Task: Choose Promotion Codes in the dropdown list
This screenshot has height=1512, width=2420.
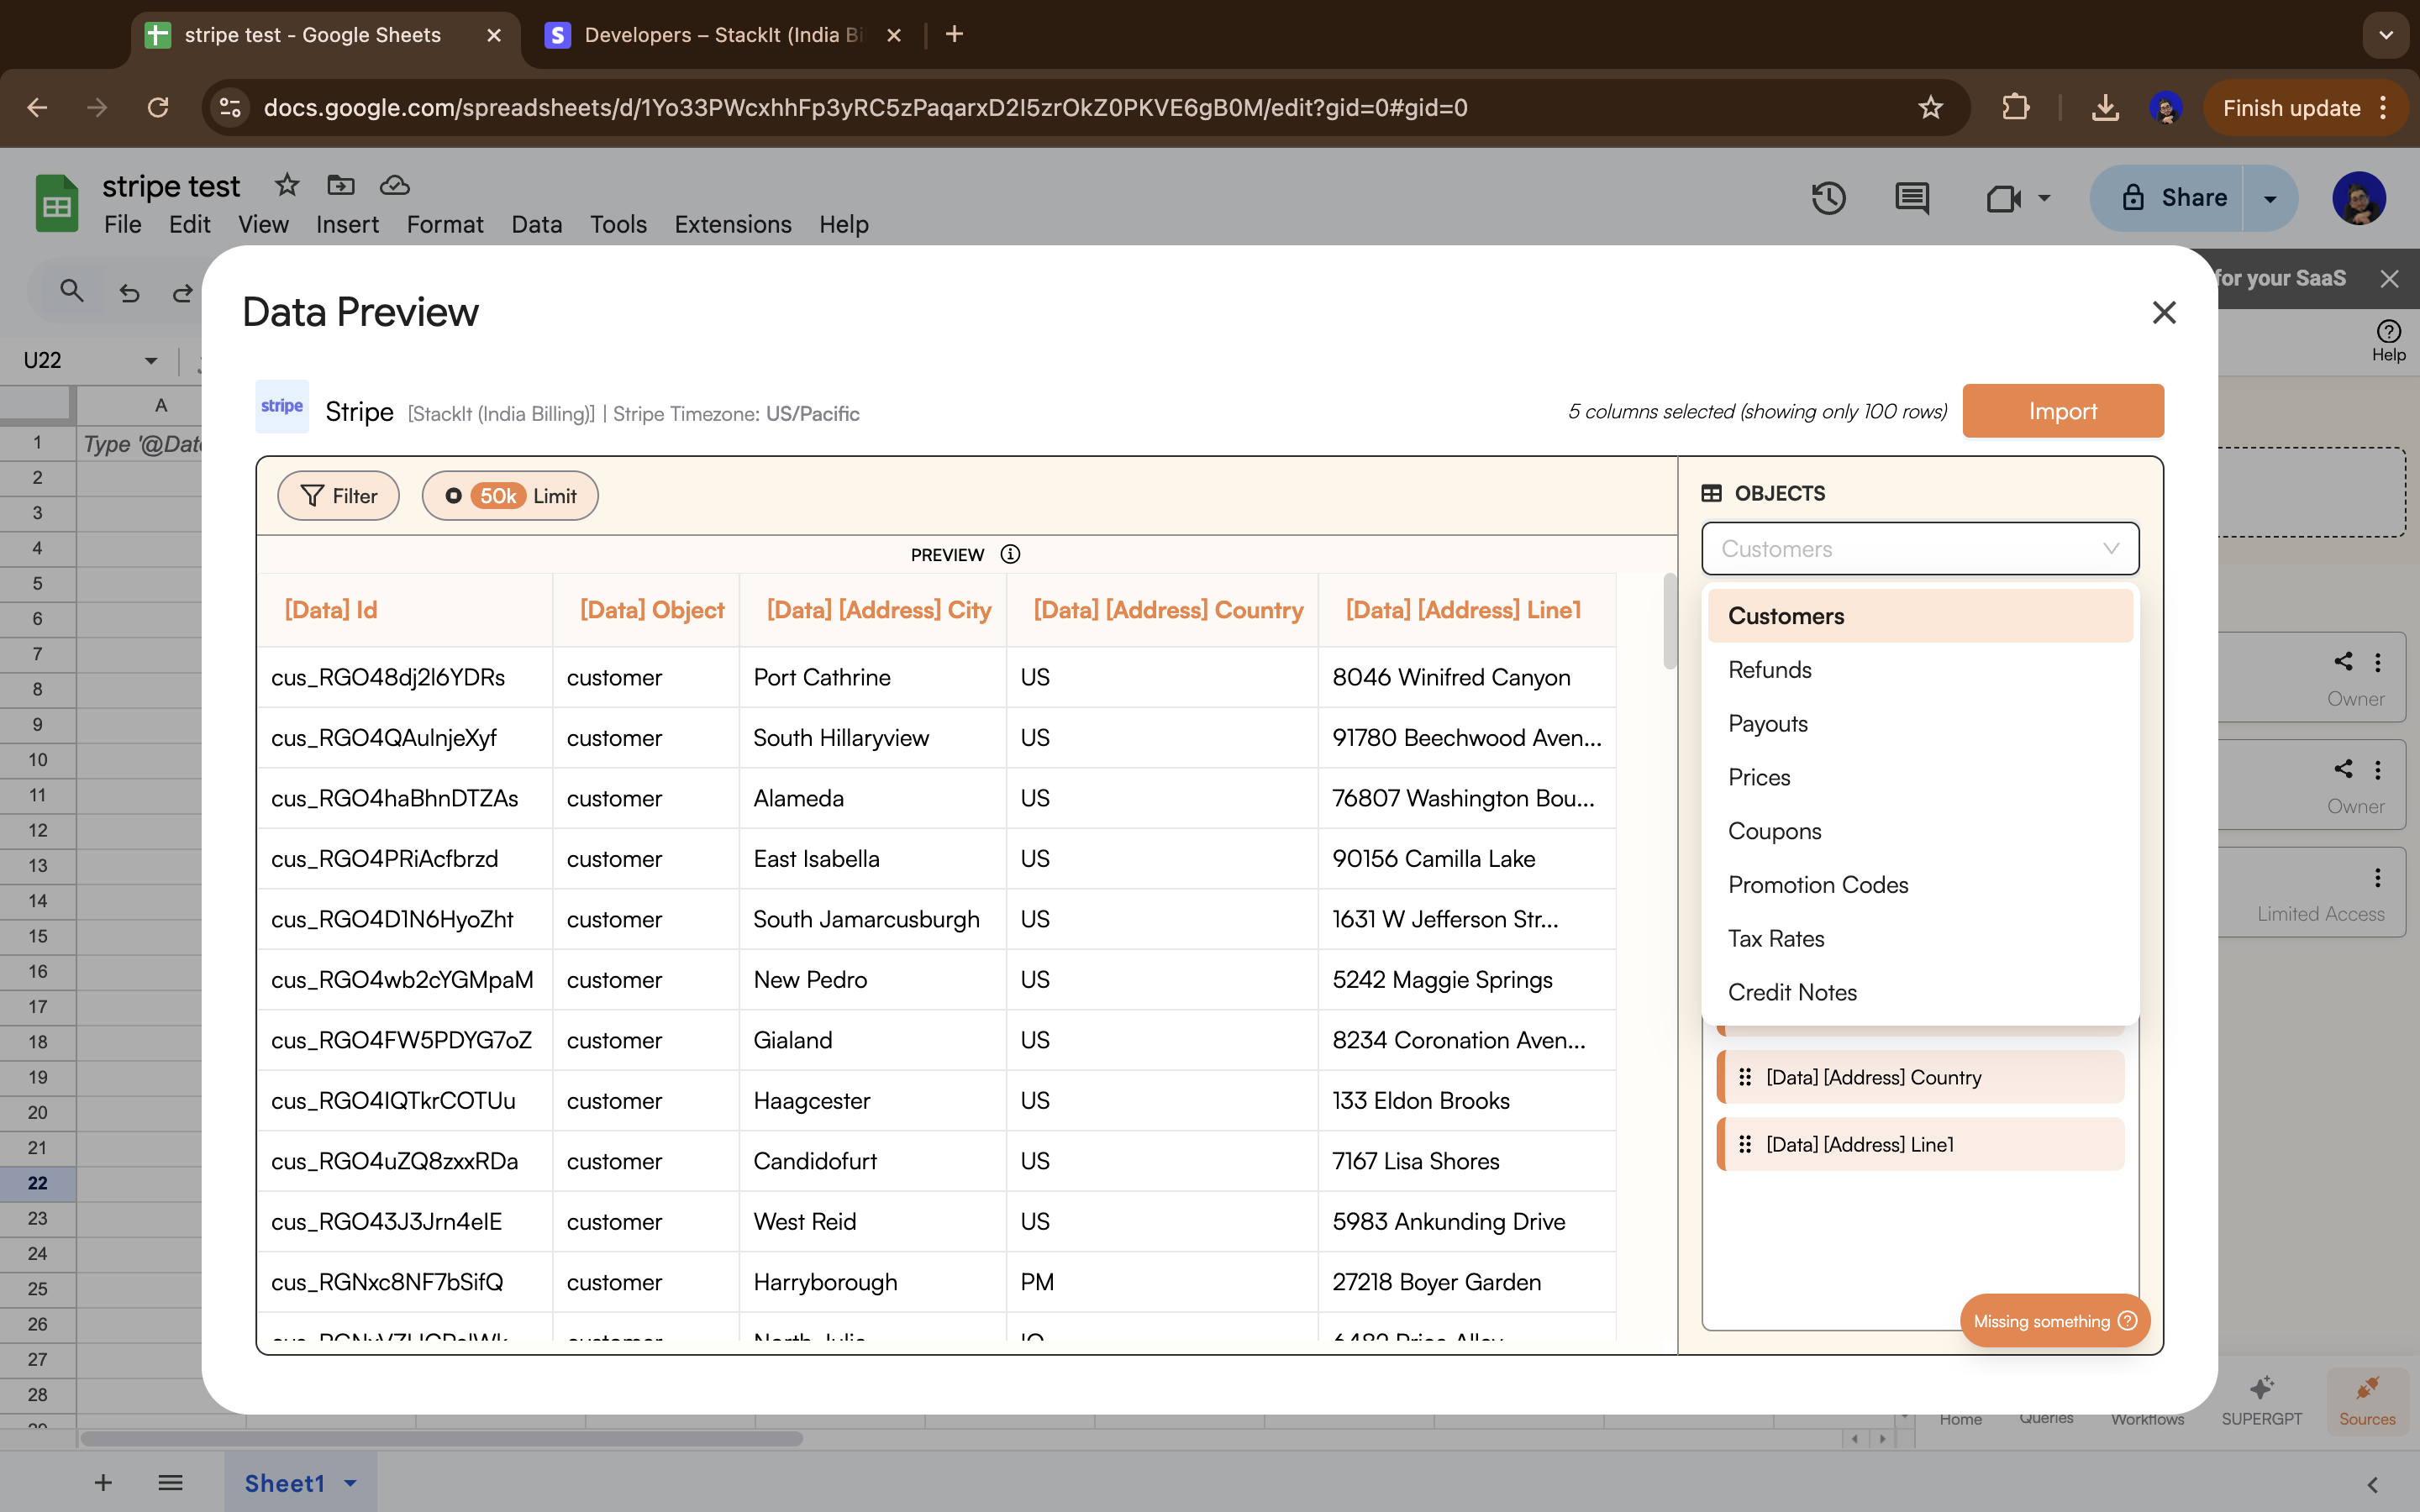Action: point(1817,885)
